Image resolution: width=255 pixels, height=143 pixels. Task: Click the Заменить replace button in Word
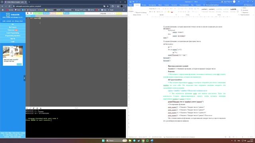click(x=245, y=10)
